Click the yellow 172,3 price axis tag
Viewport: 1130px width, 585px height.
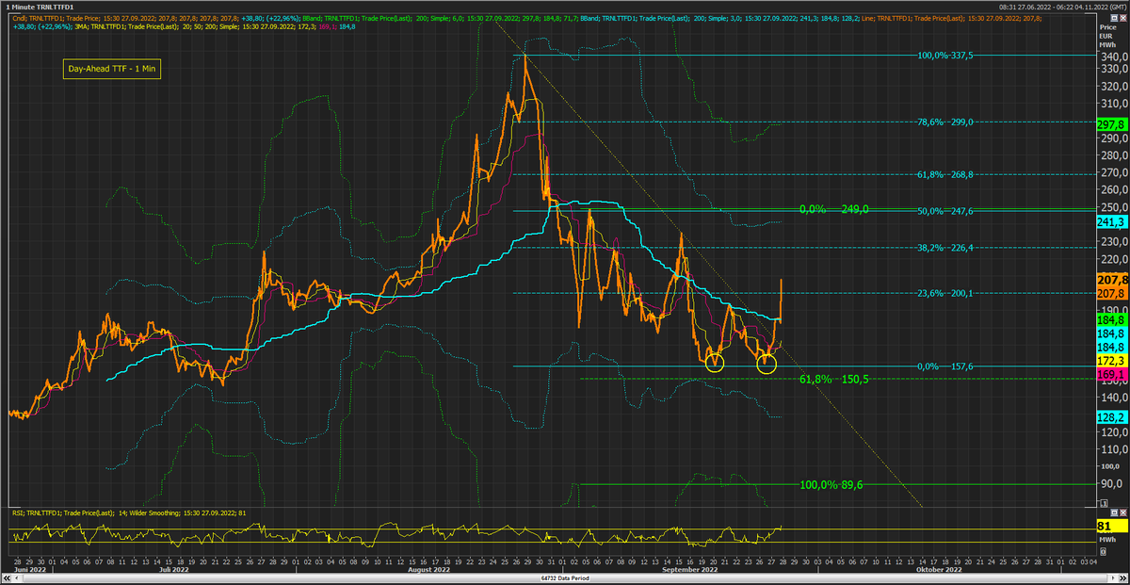1112,361
